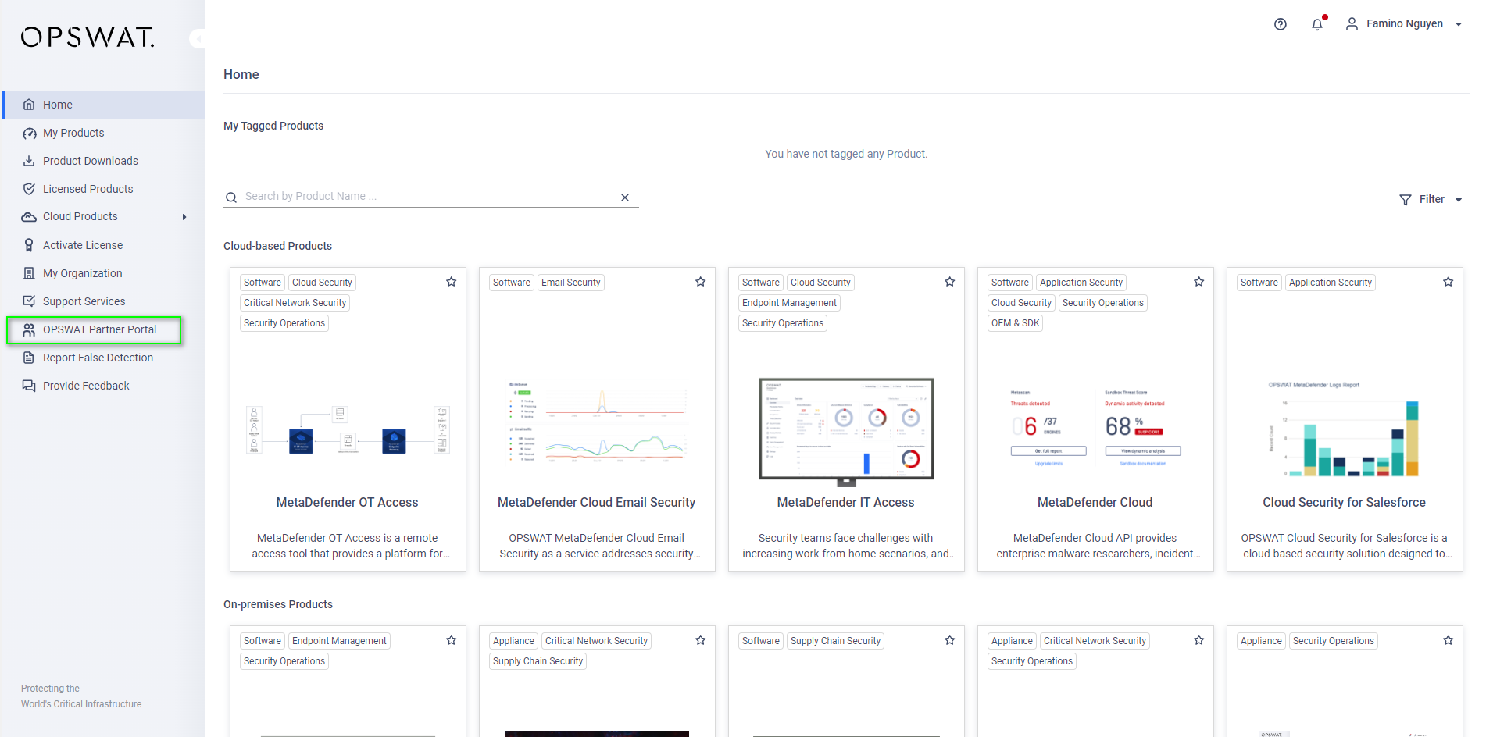Expand the Cloud Products submenu arrow
1486x737 pixels.
coord(184,217)
